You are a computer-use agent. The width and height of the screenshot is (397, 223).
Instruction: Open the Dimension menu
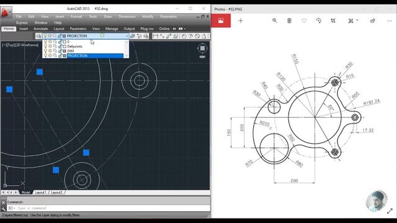(x=127, y=17)
